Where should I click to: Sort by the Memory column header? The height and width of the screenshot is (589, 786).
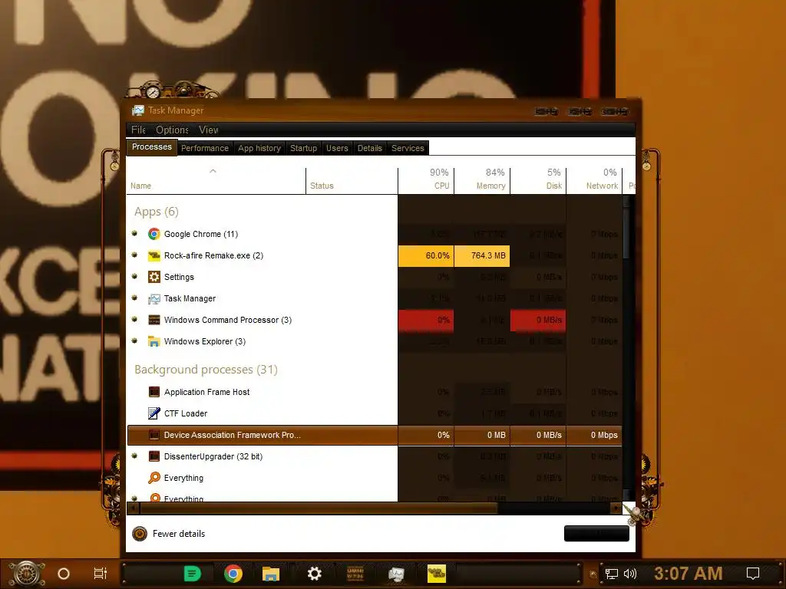pos(482,181)
